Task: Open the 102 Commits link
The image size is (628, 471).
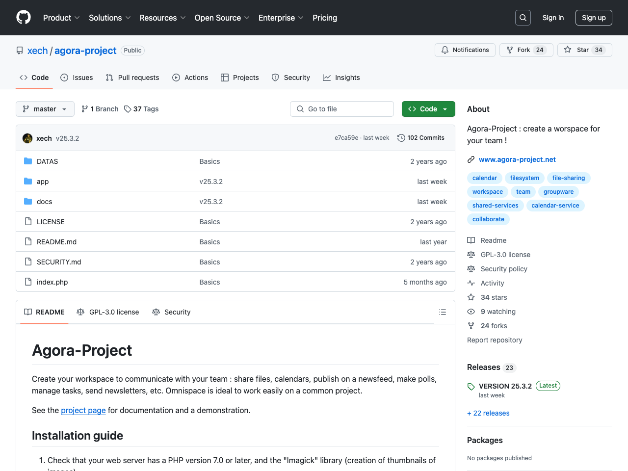Action: (x=421, y=138)
